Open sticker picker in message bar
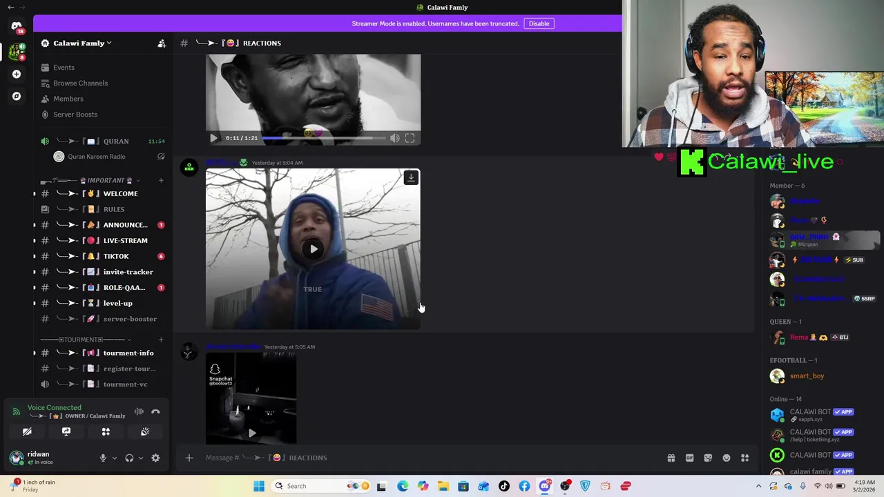The width and height of the screenshot is (884, 497). (708, 458)
